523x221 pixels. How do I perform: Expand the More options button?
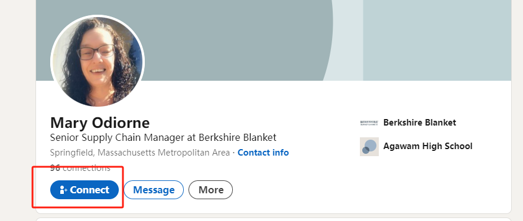point(211,190)
